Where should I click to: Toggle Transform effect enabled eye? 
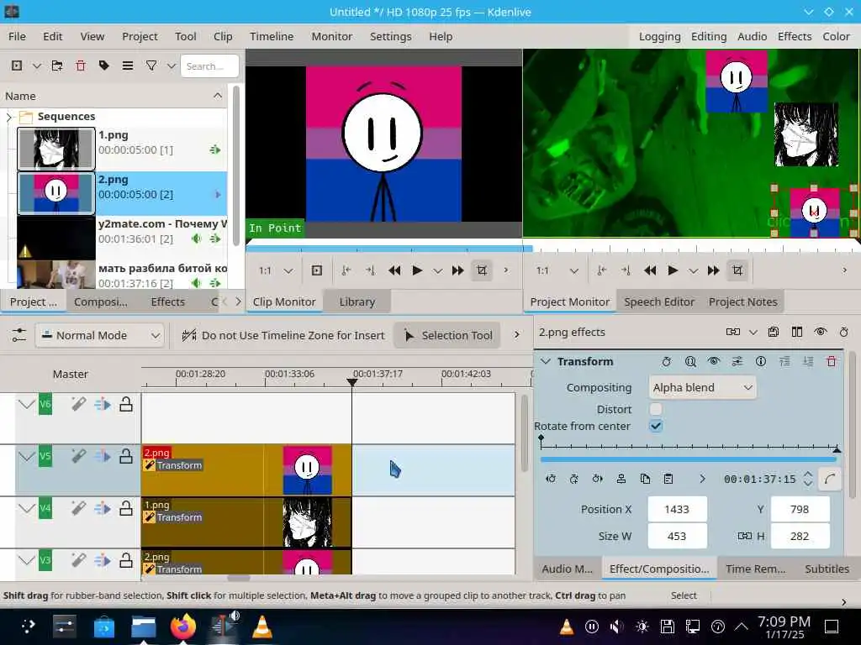tap(713, 361)
